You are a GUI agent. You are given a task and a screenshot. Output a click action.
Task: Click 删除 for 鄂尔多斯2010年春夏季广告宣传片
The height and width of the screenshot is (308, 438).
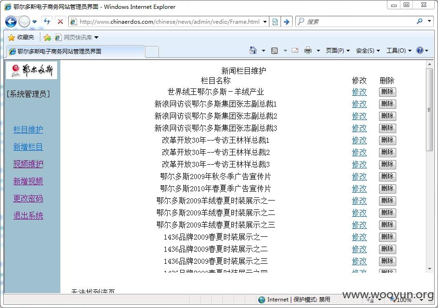[x=387, y=188]
